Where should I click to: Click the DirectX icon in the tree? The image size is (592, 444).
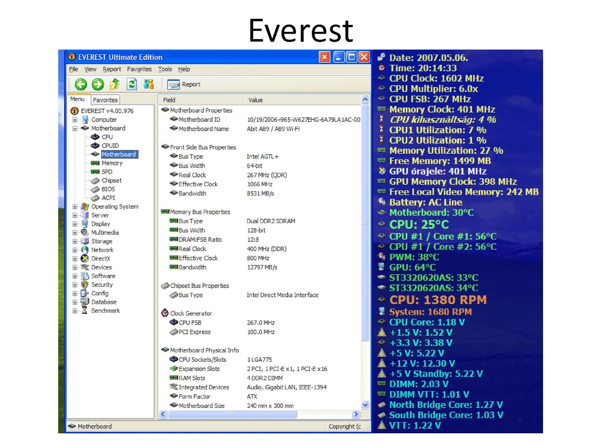point(85,259)
